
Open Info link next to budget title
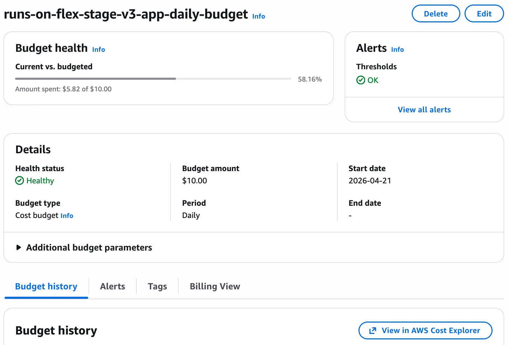[259, 16]
